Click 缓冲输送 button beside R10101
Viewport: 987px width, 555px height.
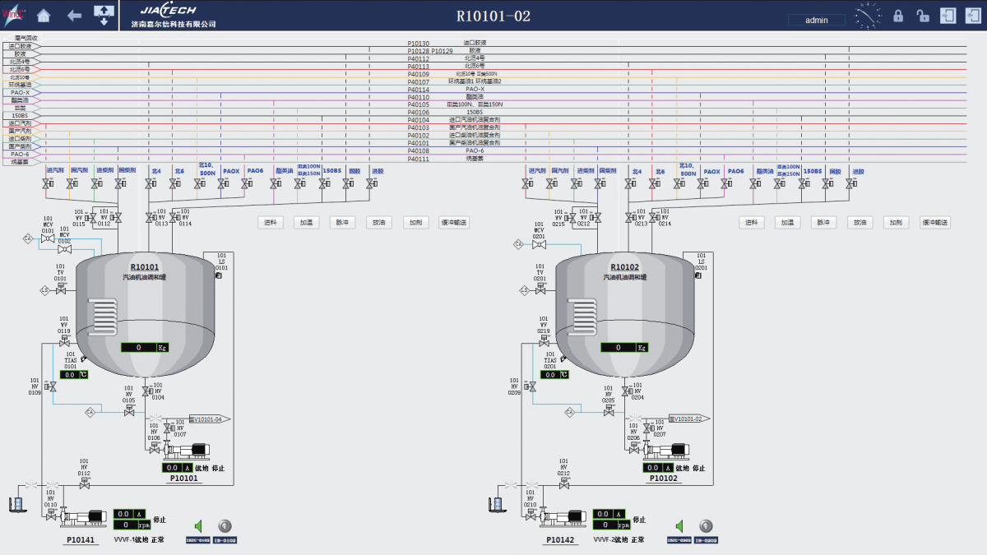454,222
